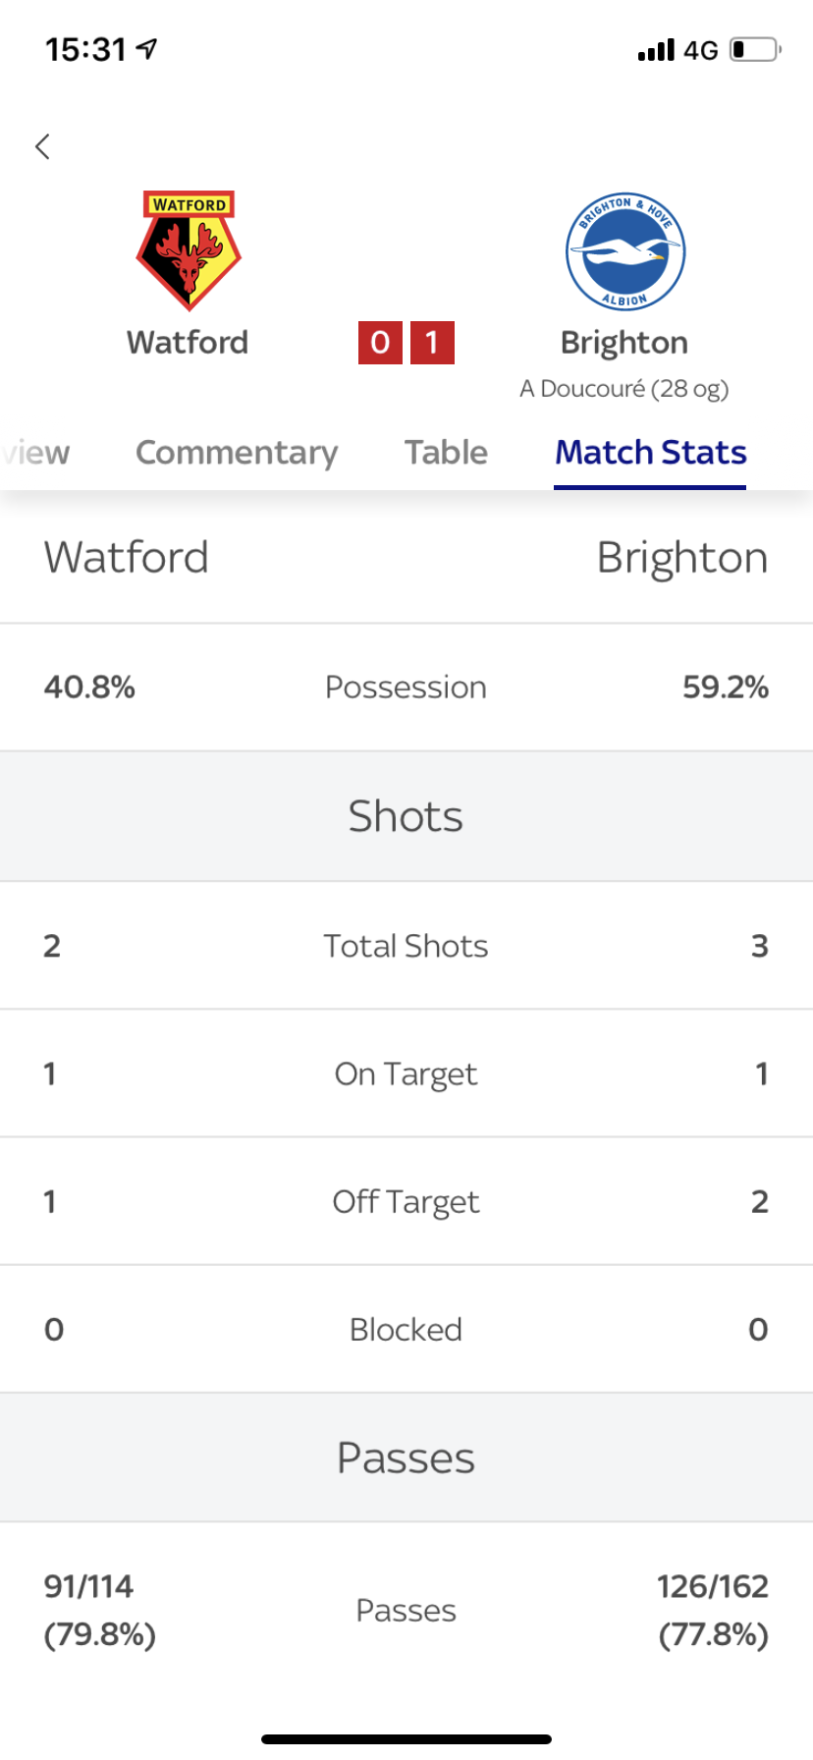Go to the partially hidden Preview tab
This screenshot has height=1760, width=813.
tap(35, 453)
